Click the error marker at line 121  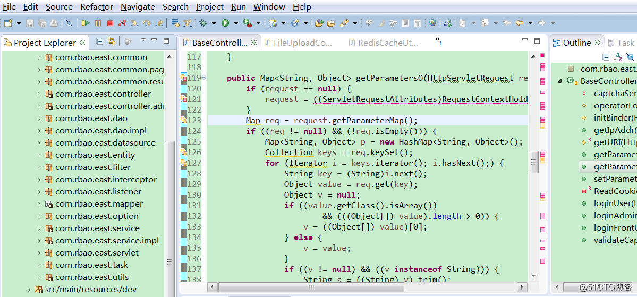184,99
